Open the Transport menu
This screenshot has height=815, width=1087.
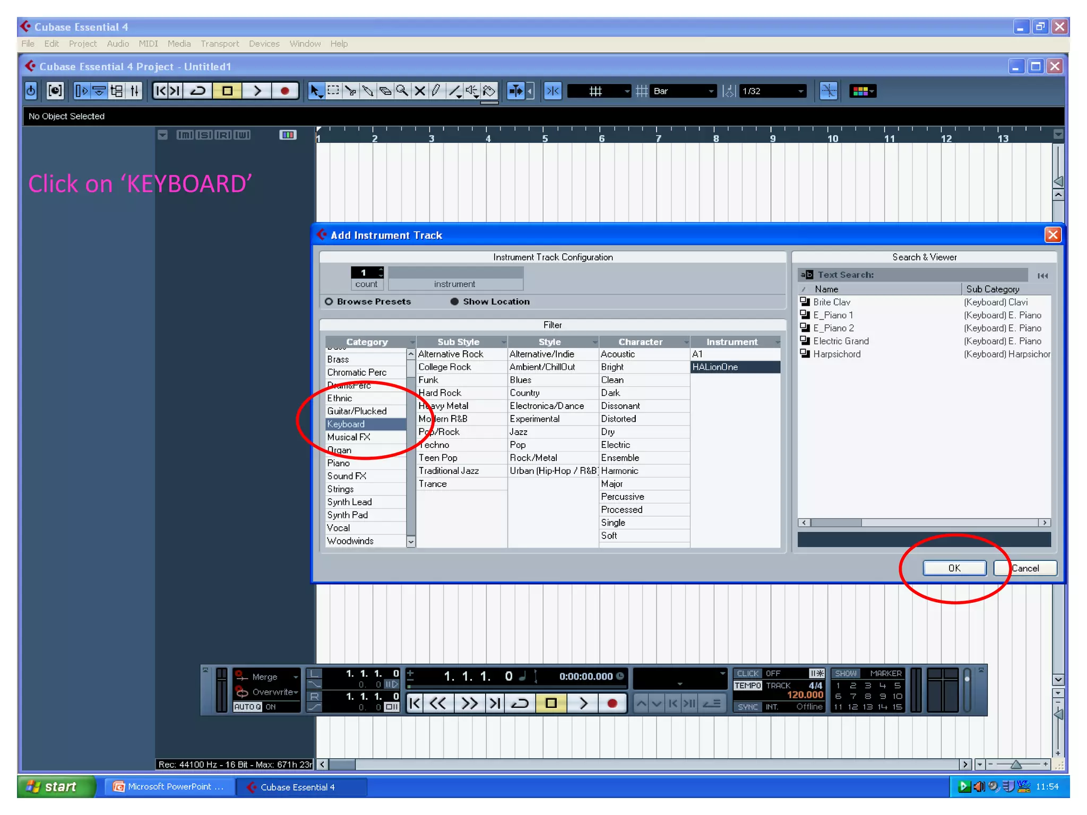[x=220, y=44]
